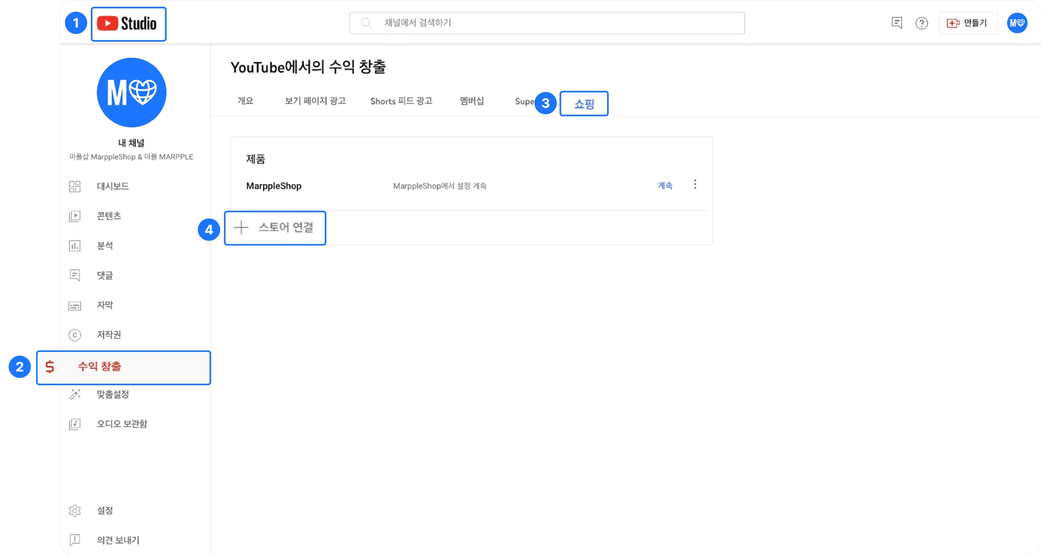Open the Dashboard (대시보드) sidebar icon

(75, 187)
